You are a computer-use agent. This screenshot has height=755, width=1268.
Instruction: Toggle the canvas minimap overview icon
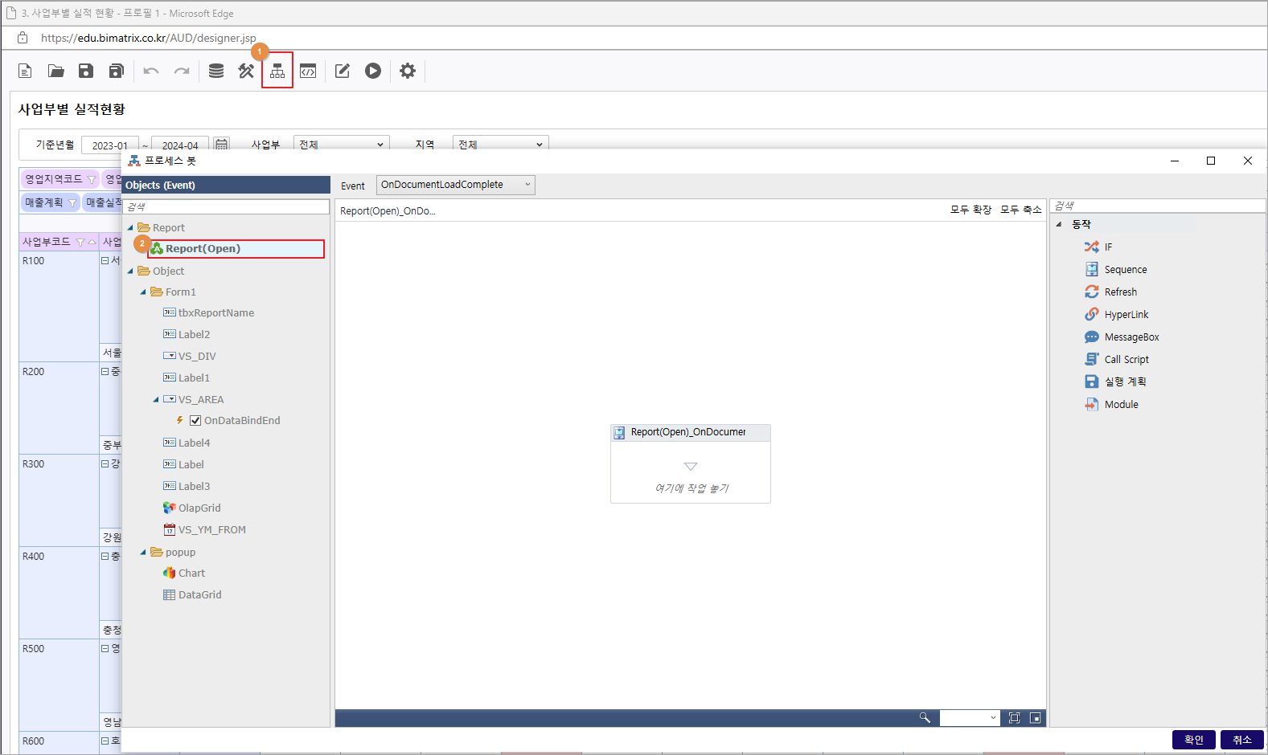click(x=1036, y=718)
